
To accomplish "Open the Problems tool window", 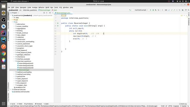I will (x=28, y=104).
